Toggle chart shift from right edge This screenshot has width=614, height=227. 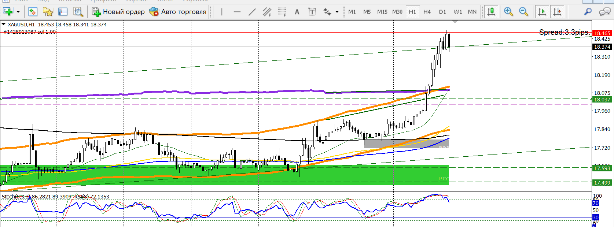coord(557,12)
